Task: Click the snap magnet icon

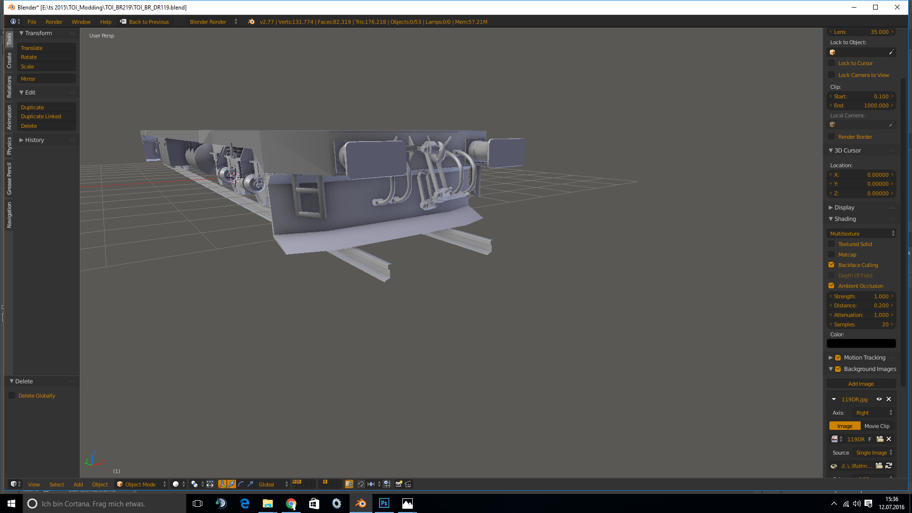Action: (361, 484)
